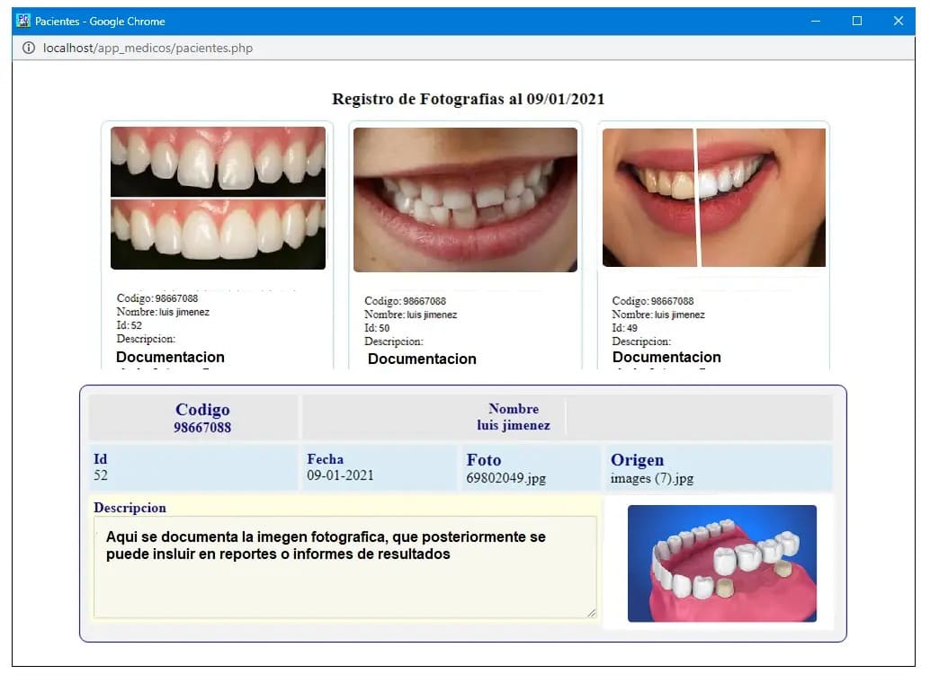
Task: Click the dental bridge image in detail panel
Action: (722, 563)
